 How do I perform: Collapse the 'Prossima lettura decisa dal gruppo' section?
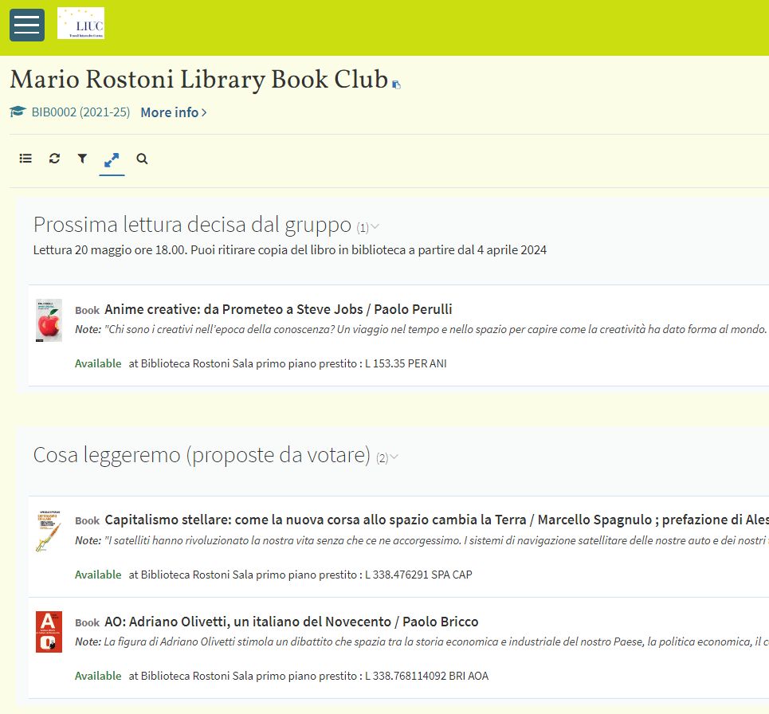[x=375, y=227]
